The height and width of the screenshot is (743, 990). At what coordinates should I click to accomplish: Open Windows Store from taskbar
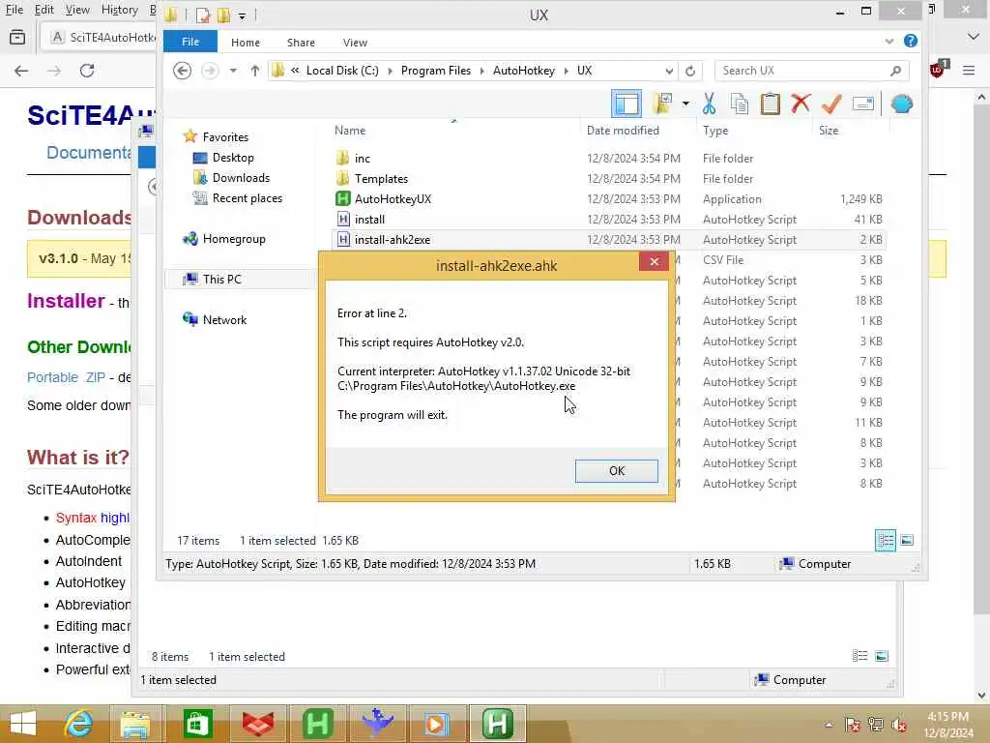pyautogui.click(x=197, y=724)
